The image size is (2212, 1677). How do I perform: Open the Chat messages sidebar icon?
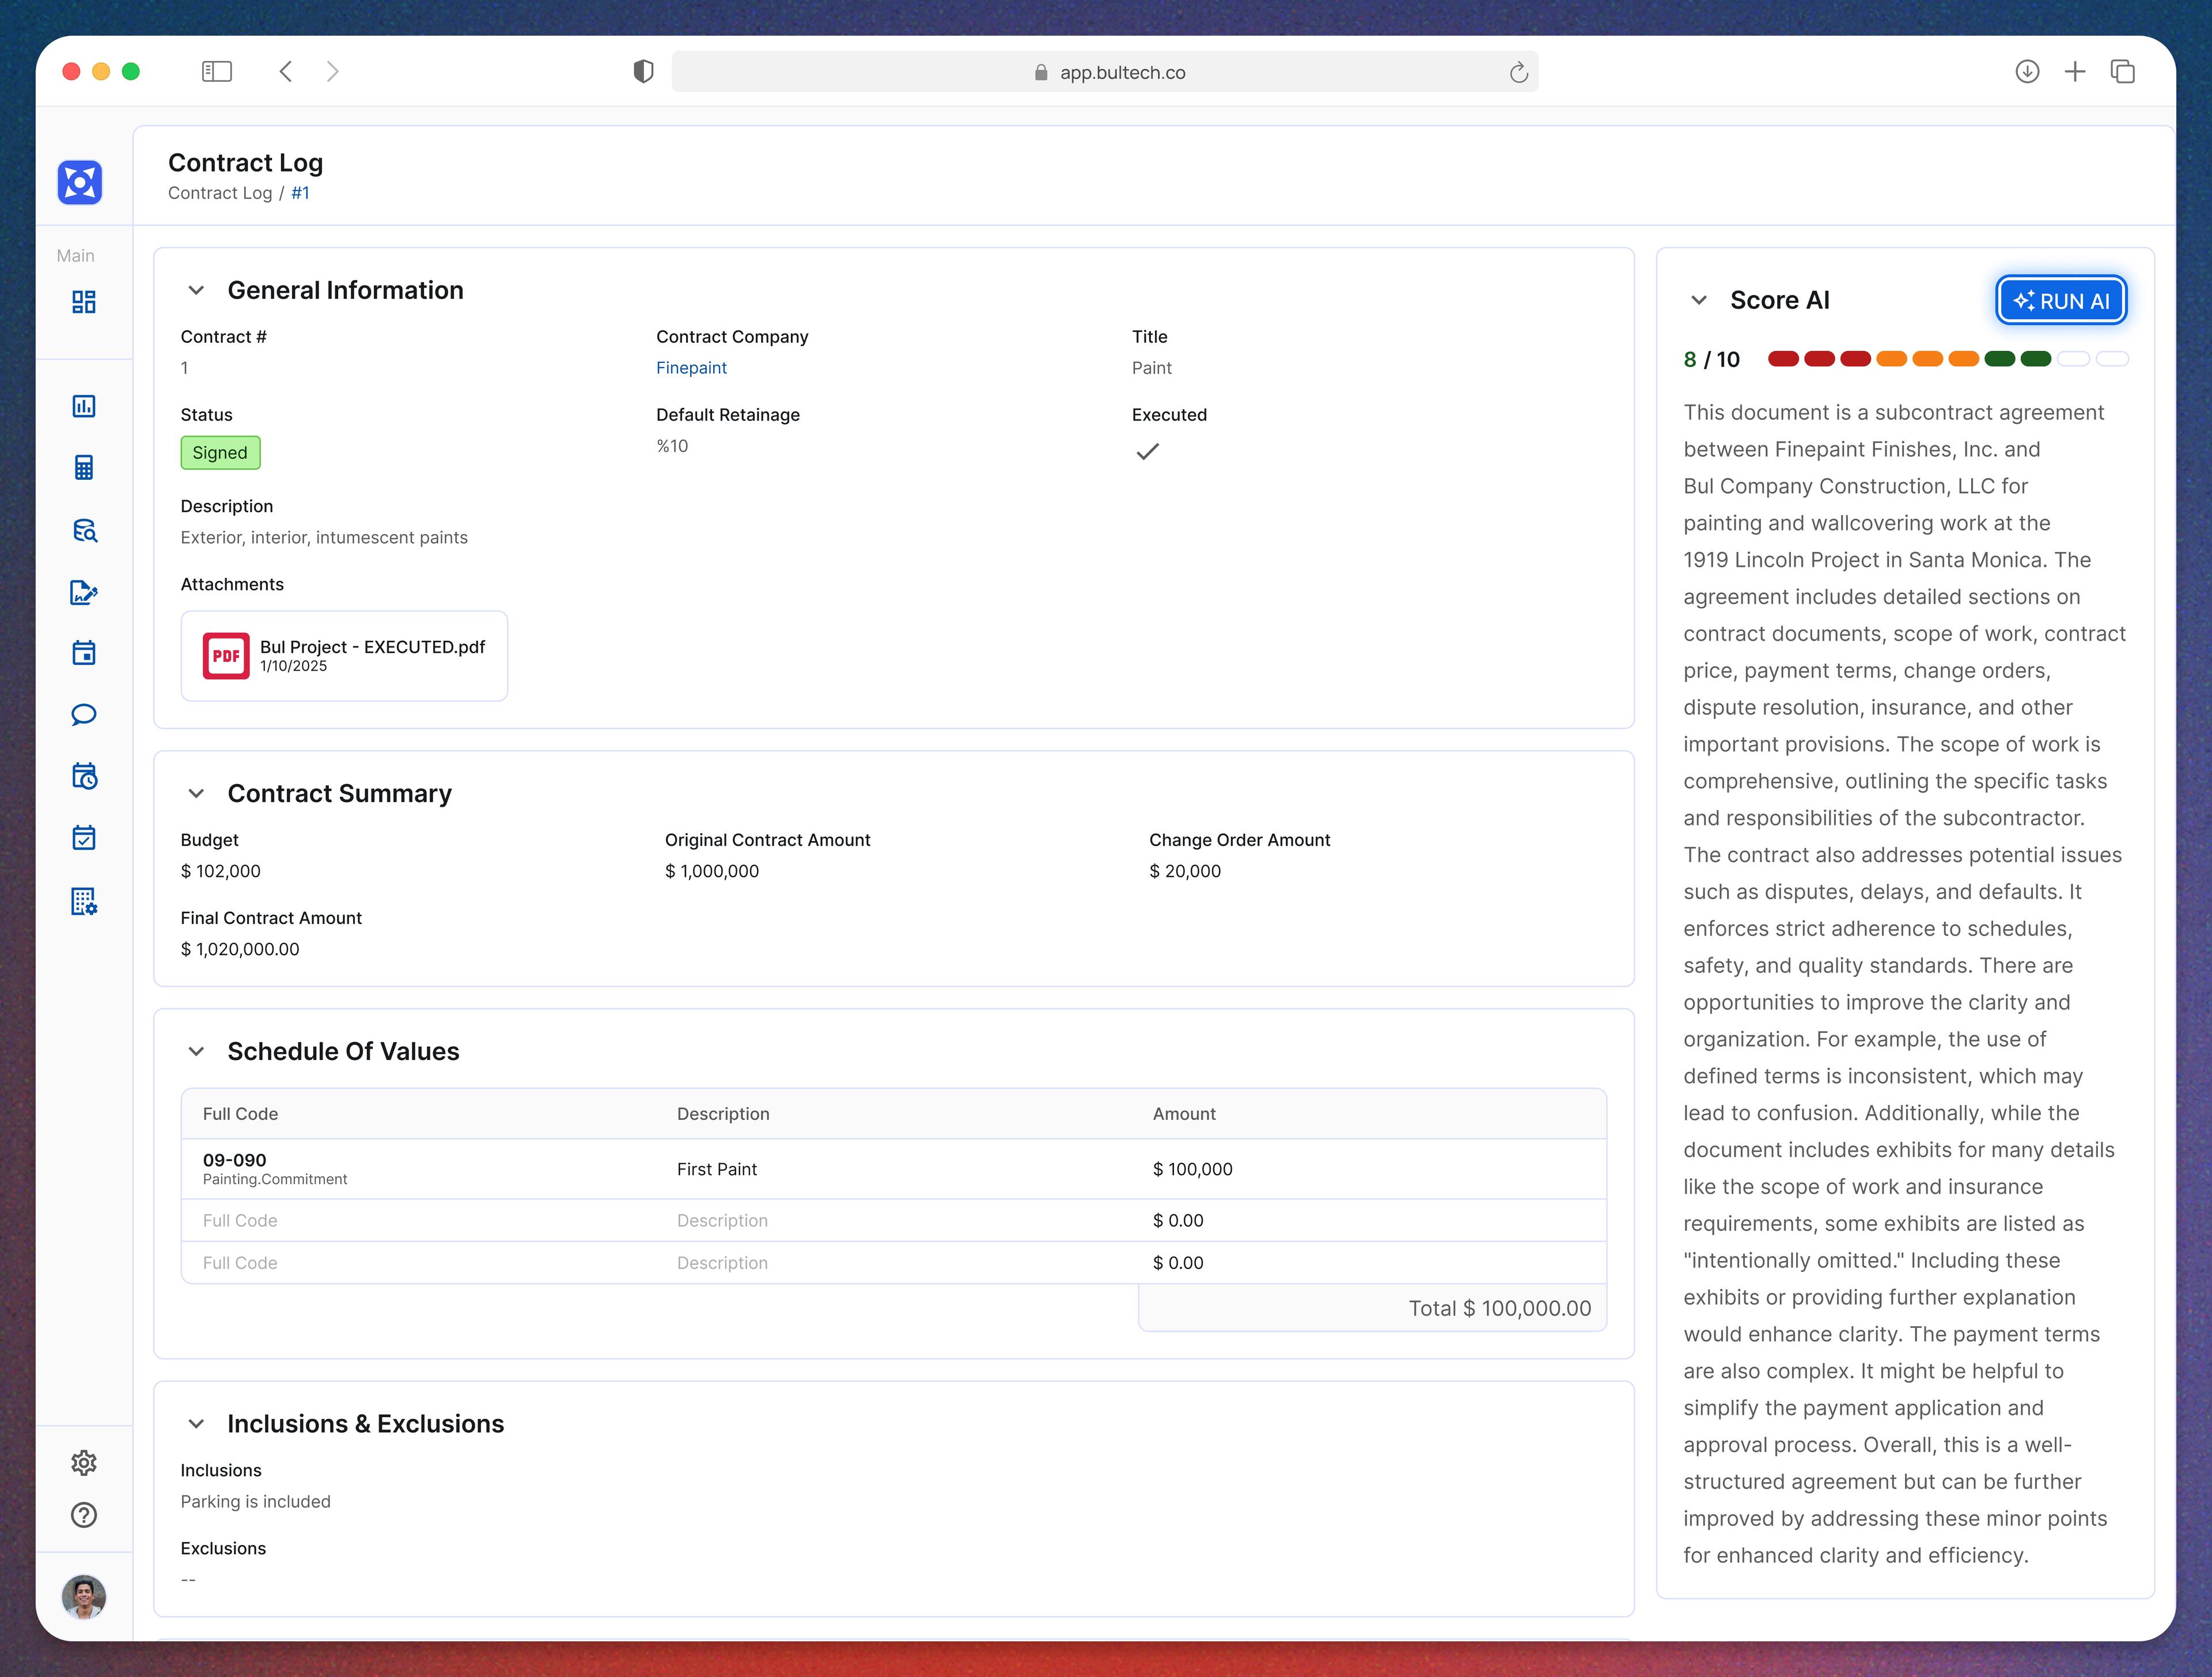coord(84,714)
